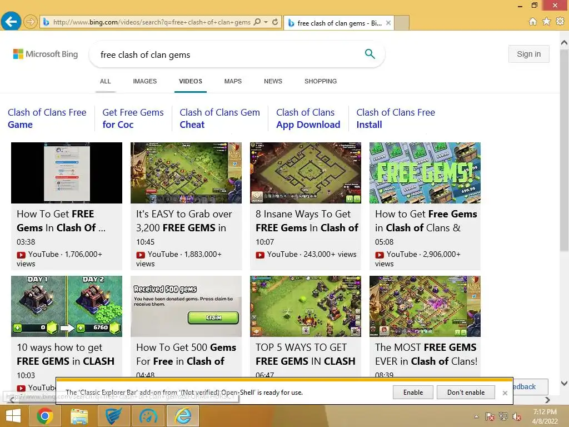569x427 pixels.
Task: Click the Internet Explorer taskbar icon
Action: 183,416
